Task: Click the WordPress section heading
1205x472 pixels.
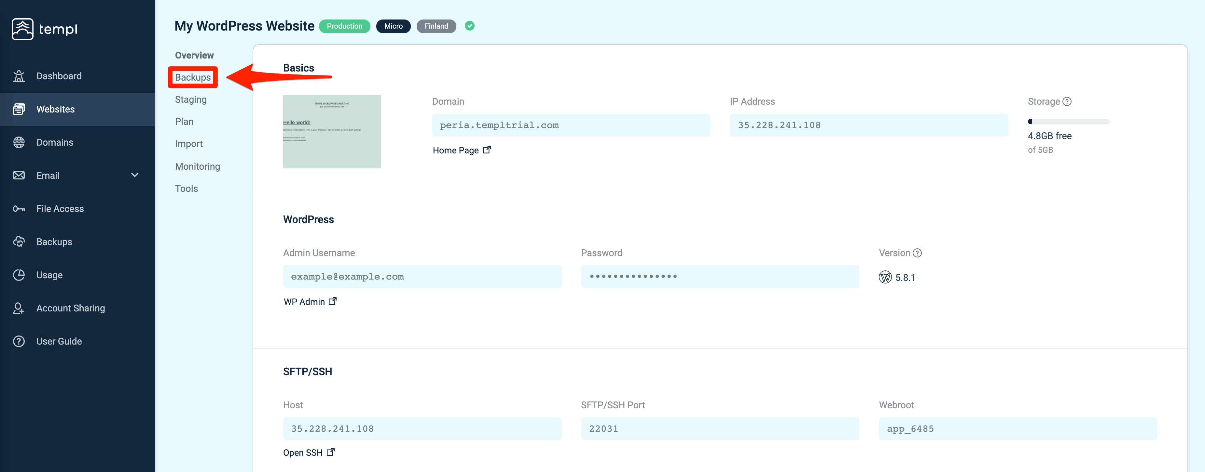Action: click(308, 219)
